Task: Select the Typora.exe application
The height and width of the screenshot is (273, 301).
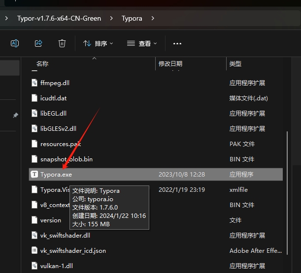Action: coord(156,174)
